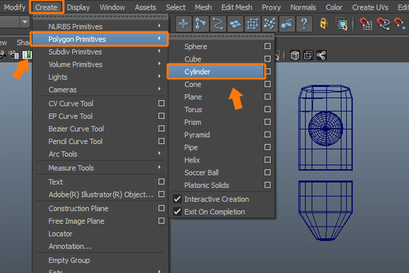Screen dimensions: 409x273
Task: Click the question mark selection mask icon
Action: 305,24
